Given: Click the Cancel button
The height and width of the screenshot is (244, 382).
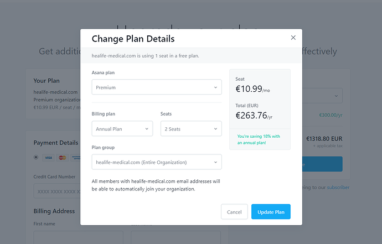Looking at the screenshot, I should 234,212.
